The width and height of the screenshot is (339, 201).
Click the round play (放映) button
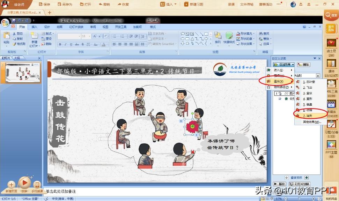pyautogui.click(x=24, y=183)
